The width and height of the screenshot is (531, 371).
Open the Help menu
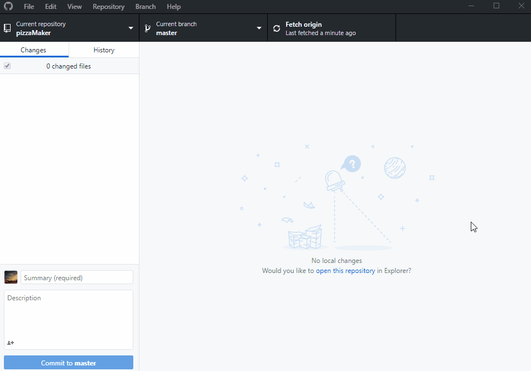173,7
